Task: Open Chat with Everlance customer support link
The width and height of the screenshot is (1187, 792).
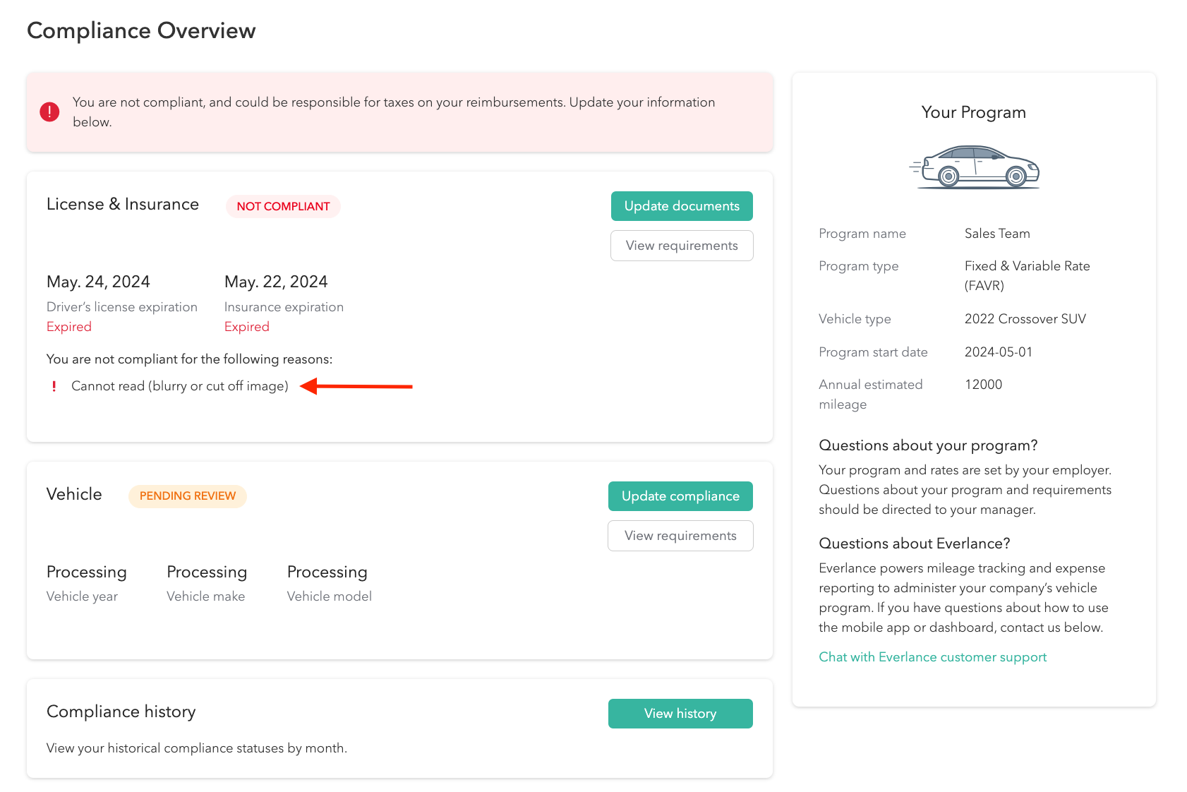Action: 932,657
